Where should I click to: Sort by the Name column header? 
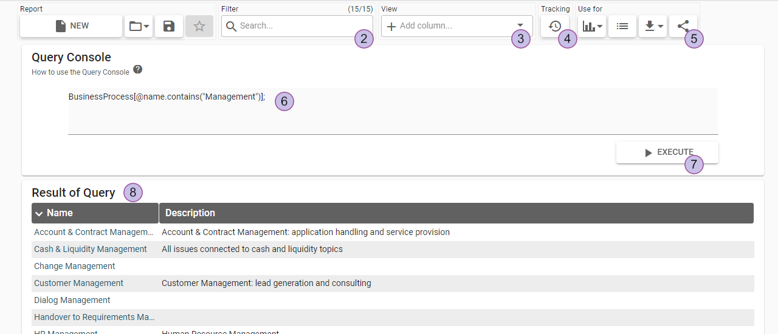[60, 213]
